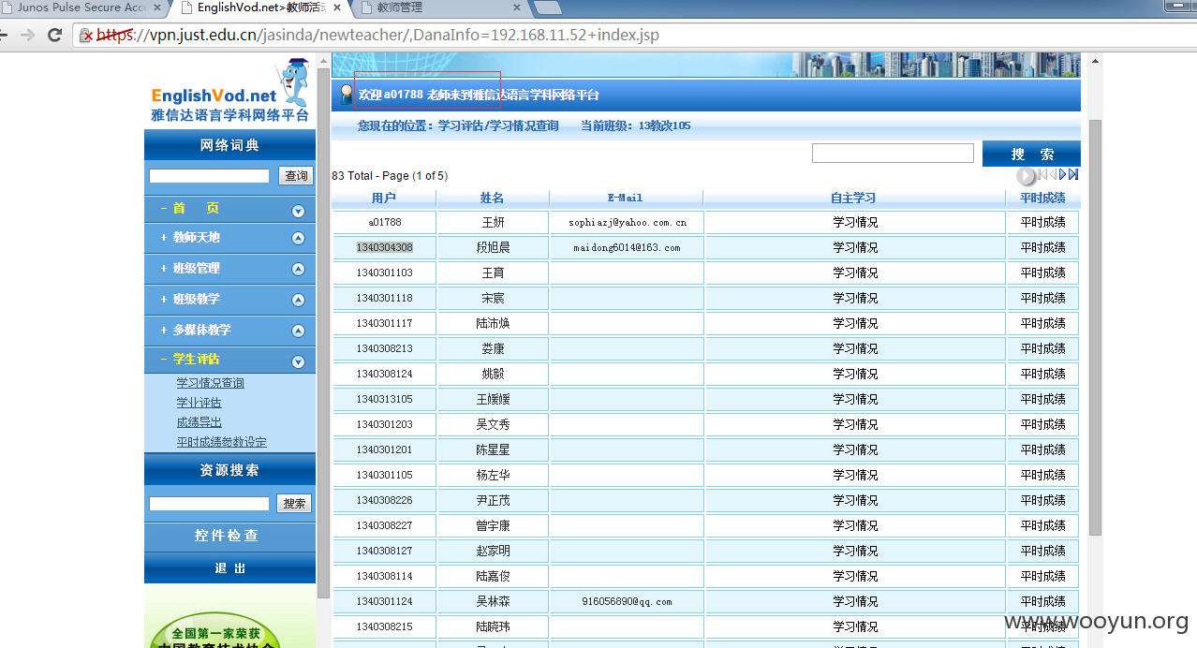Click email sophiazj@yahoo.com.cn

pos(628,223)
